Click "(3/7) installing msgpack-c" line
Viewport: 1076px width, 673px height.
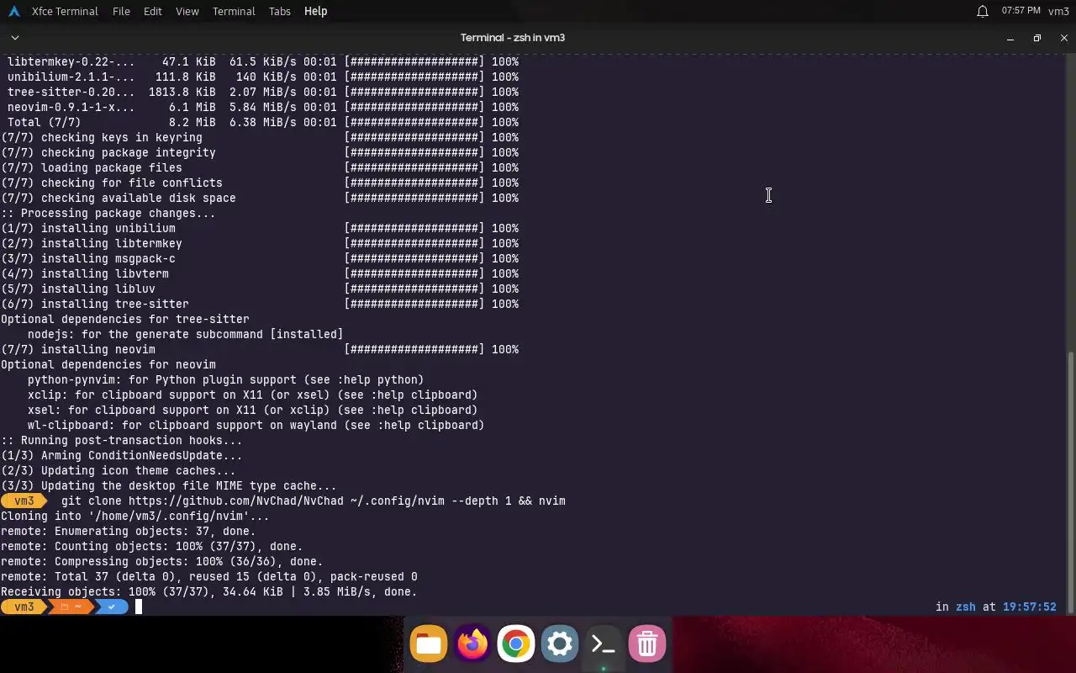click(x=260, y=259)
